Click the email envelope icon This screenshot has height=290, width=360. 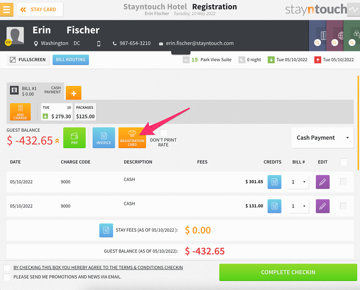click(x=161, y=43)
